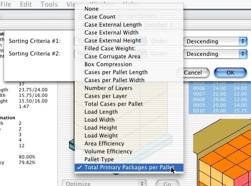Select Total Cases per Pallet
Image resolution: width=251 pixels, height=186 pixels.
click(x=129, y=104)
